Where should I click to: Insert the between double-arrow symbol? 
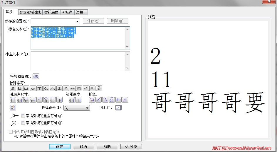click(73, 88)
